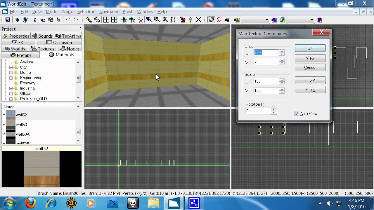
Task: Expand the Industrial folder node
Action: coord(11,88)
